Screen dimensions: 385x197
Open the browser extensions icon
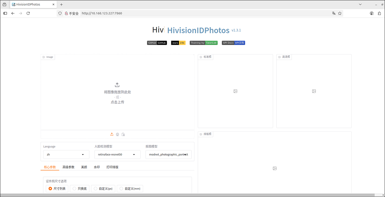click(x=379, y=13)
